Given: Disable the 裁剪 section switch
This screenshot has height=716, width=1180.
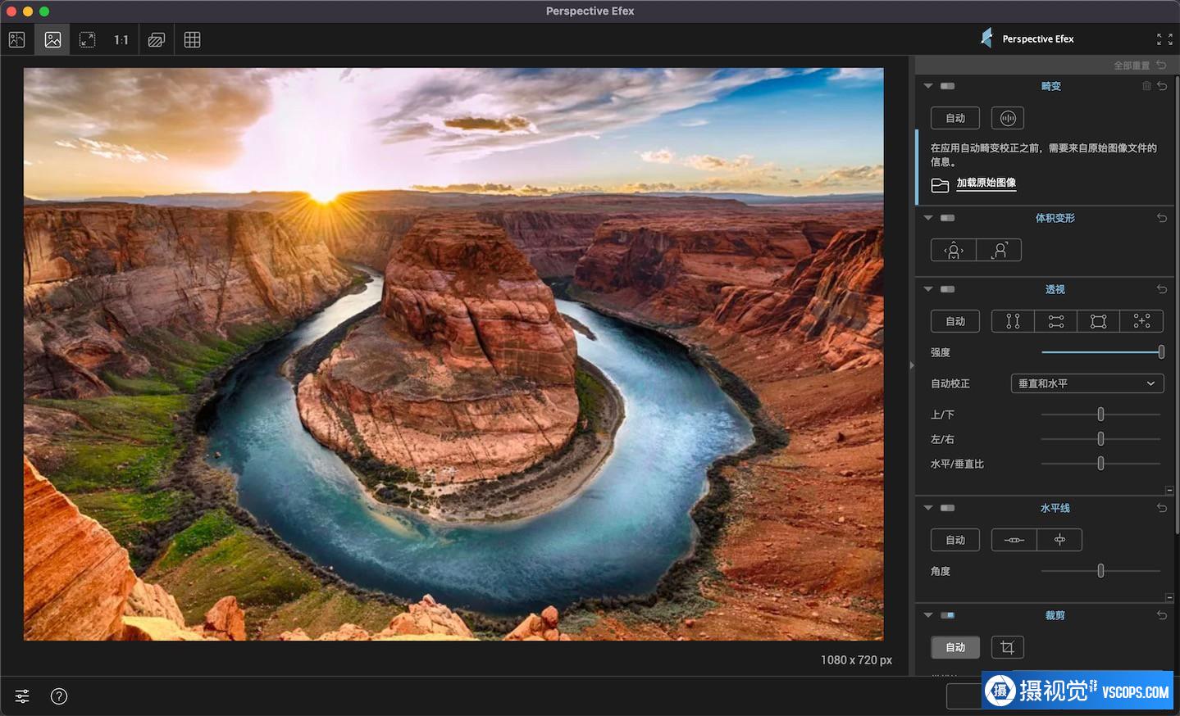Looking at the screenshot, I should pyautogui.click(x=947, y=615).
